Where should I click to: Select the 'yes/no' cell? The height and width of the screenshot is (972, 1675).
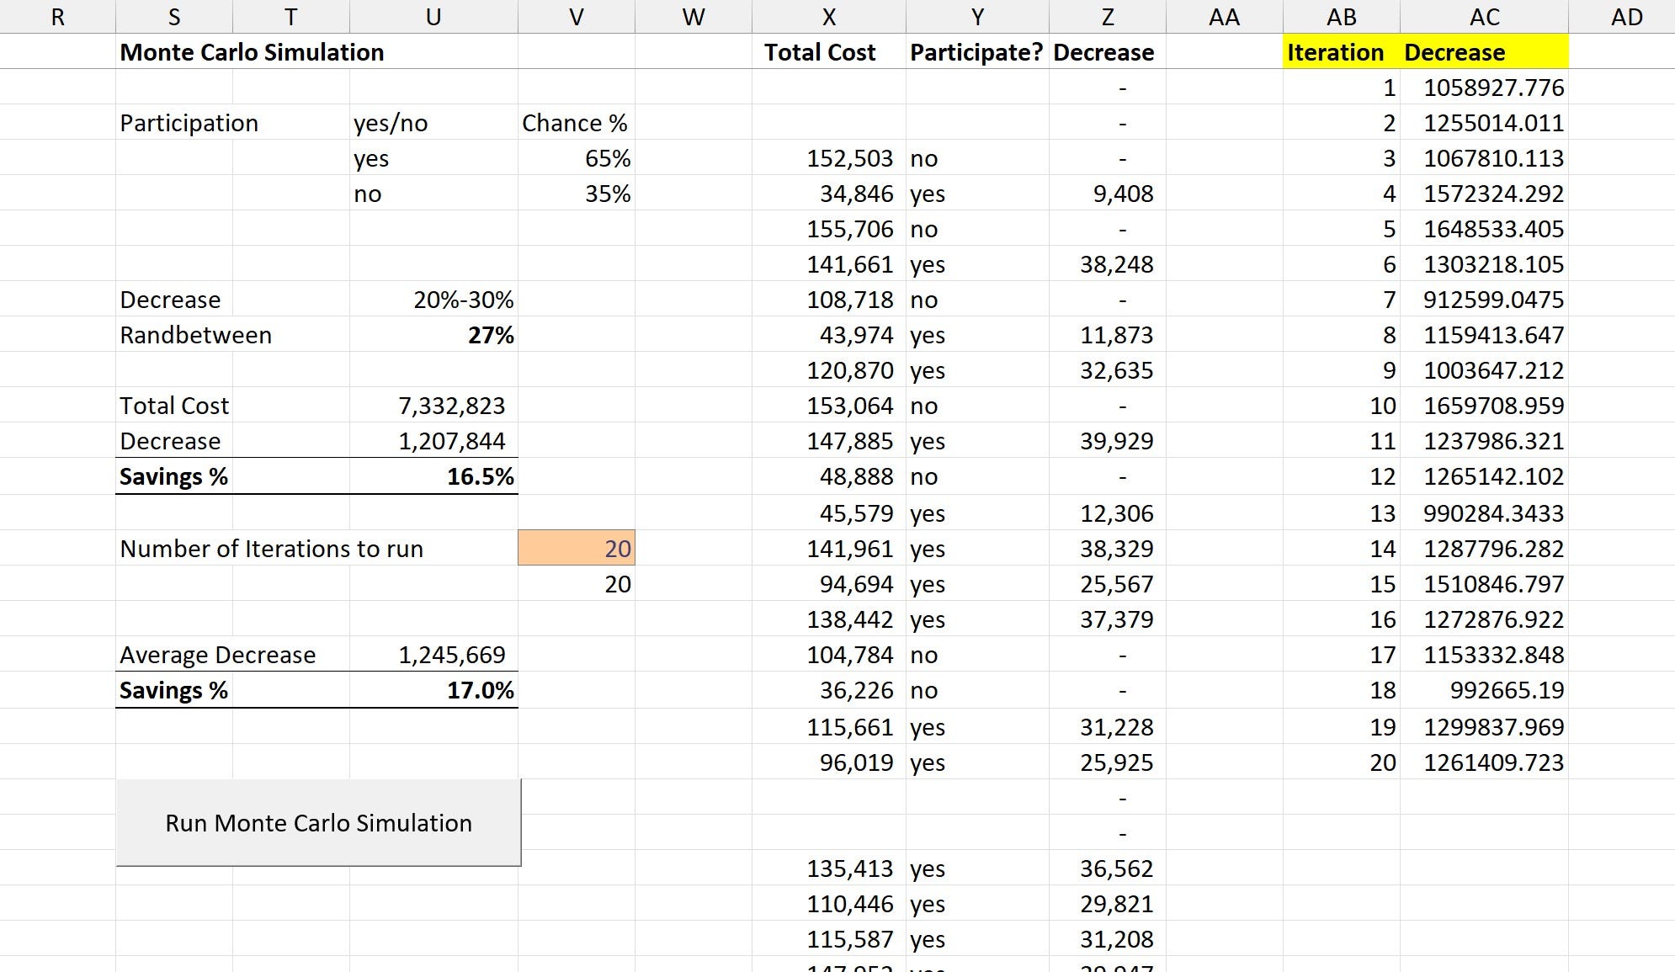433,123
